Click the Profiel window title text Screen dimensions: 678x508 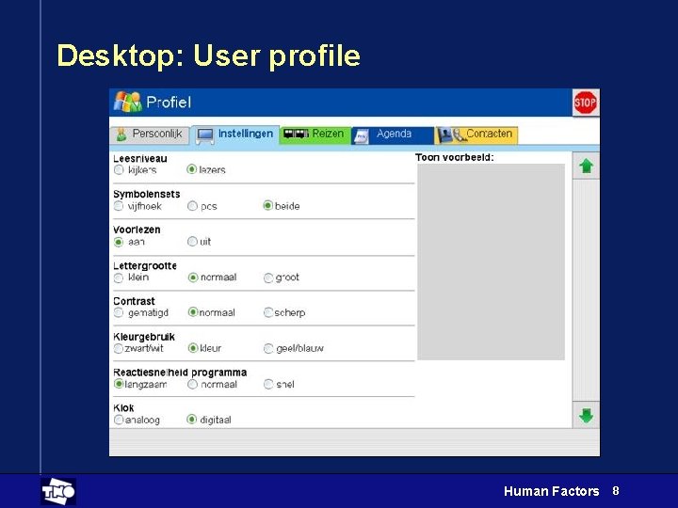coord(169,103)
